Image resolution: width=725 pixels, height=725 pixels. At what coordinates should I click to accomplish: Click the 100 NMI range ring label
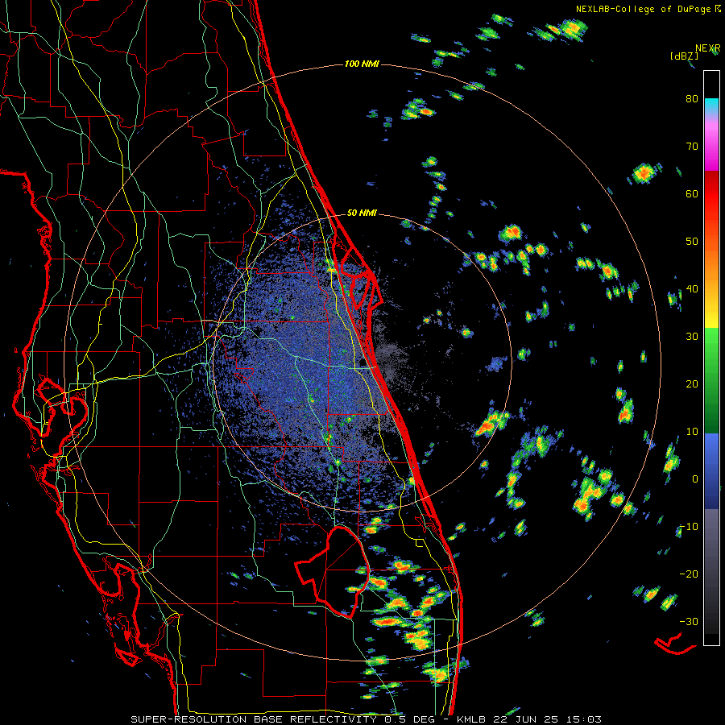click(x=362, y=64)
